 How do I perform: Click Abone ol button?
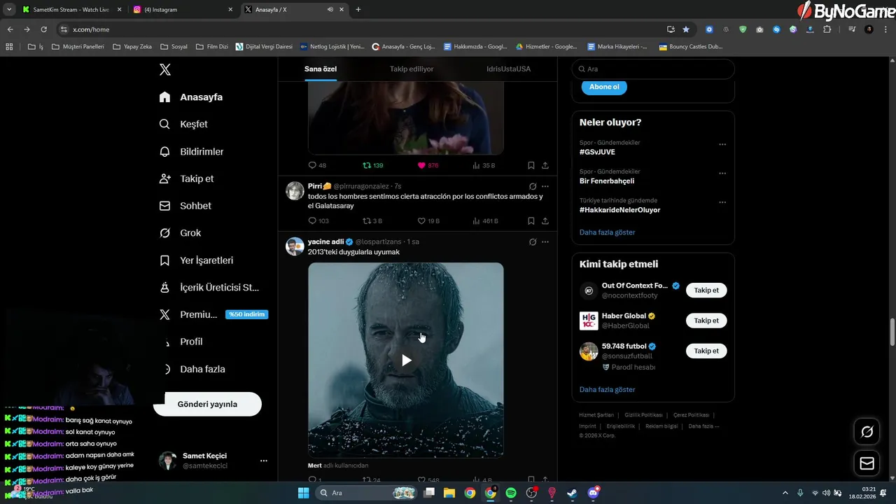pyautogui.click(x=604, y=87)
